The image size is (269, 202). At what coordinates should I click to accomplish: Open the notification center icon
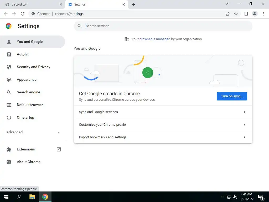coord(261,197)
